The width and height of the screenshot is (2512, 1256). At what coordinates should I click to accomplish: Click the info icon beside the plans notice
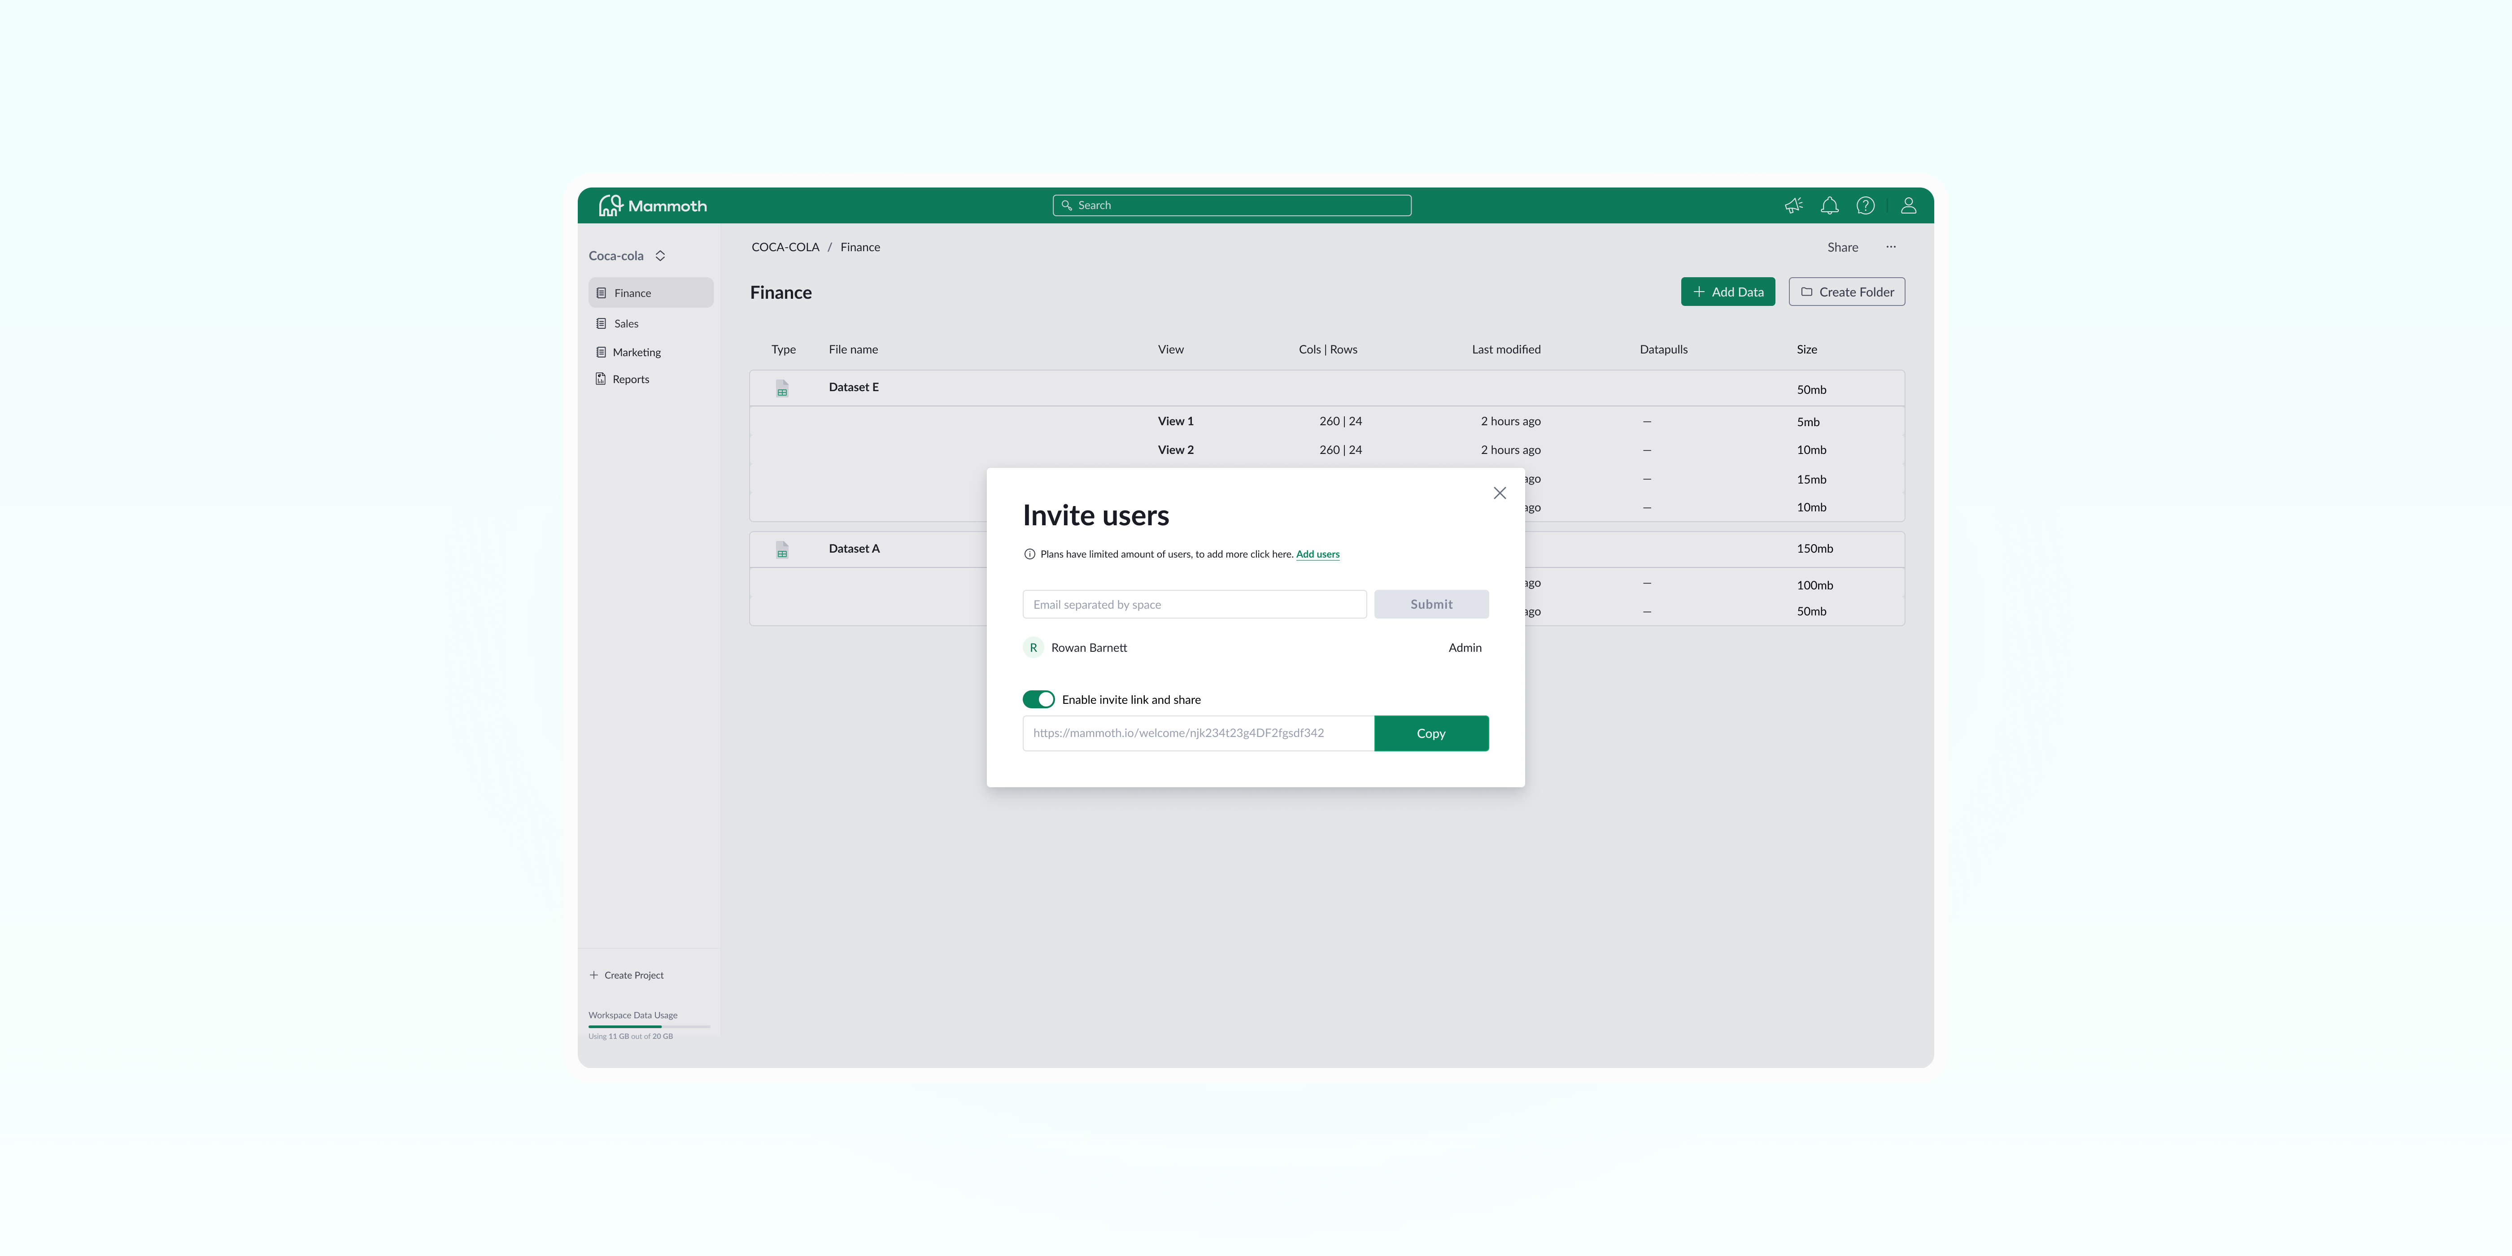[1030, 554]
